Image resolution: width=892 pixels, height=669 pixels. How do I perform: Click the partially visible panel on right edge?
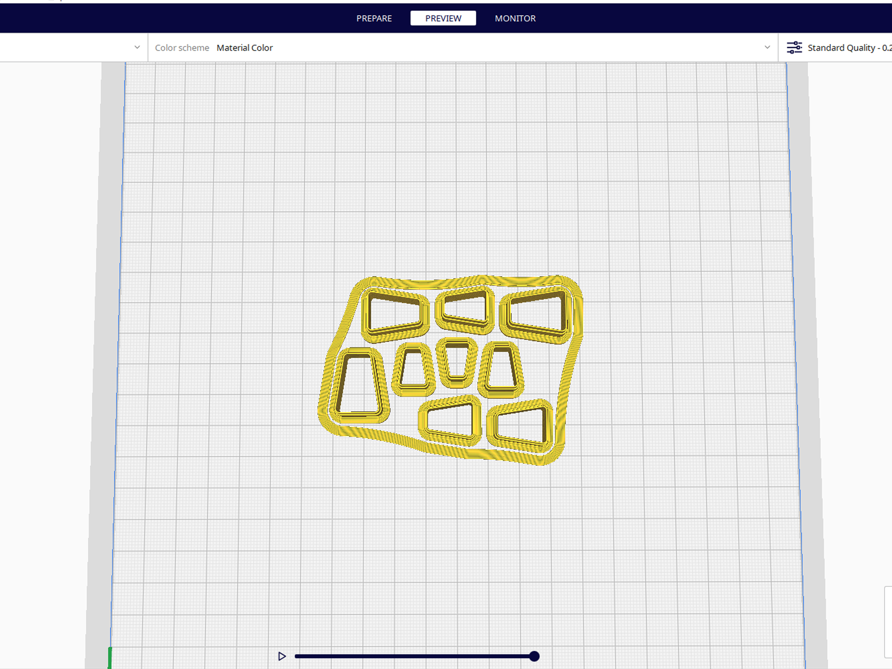tap(888, 622)
